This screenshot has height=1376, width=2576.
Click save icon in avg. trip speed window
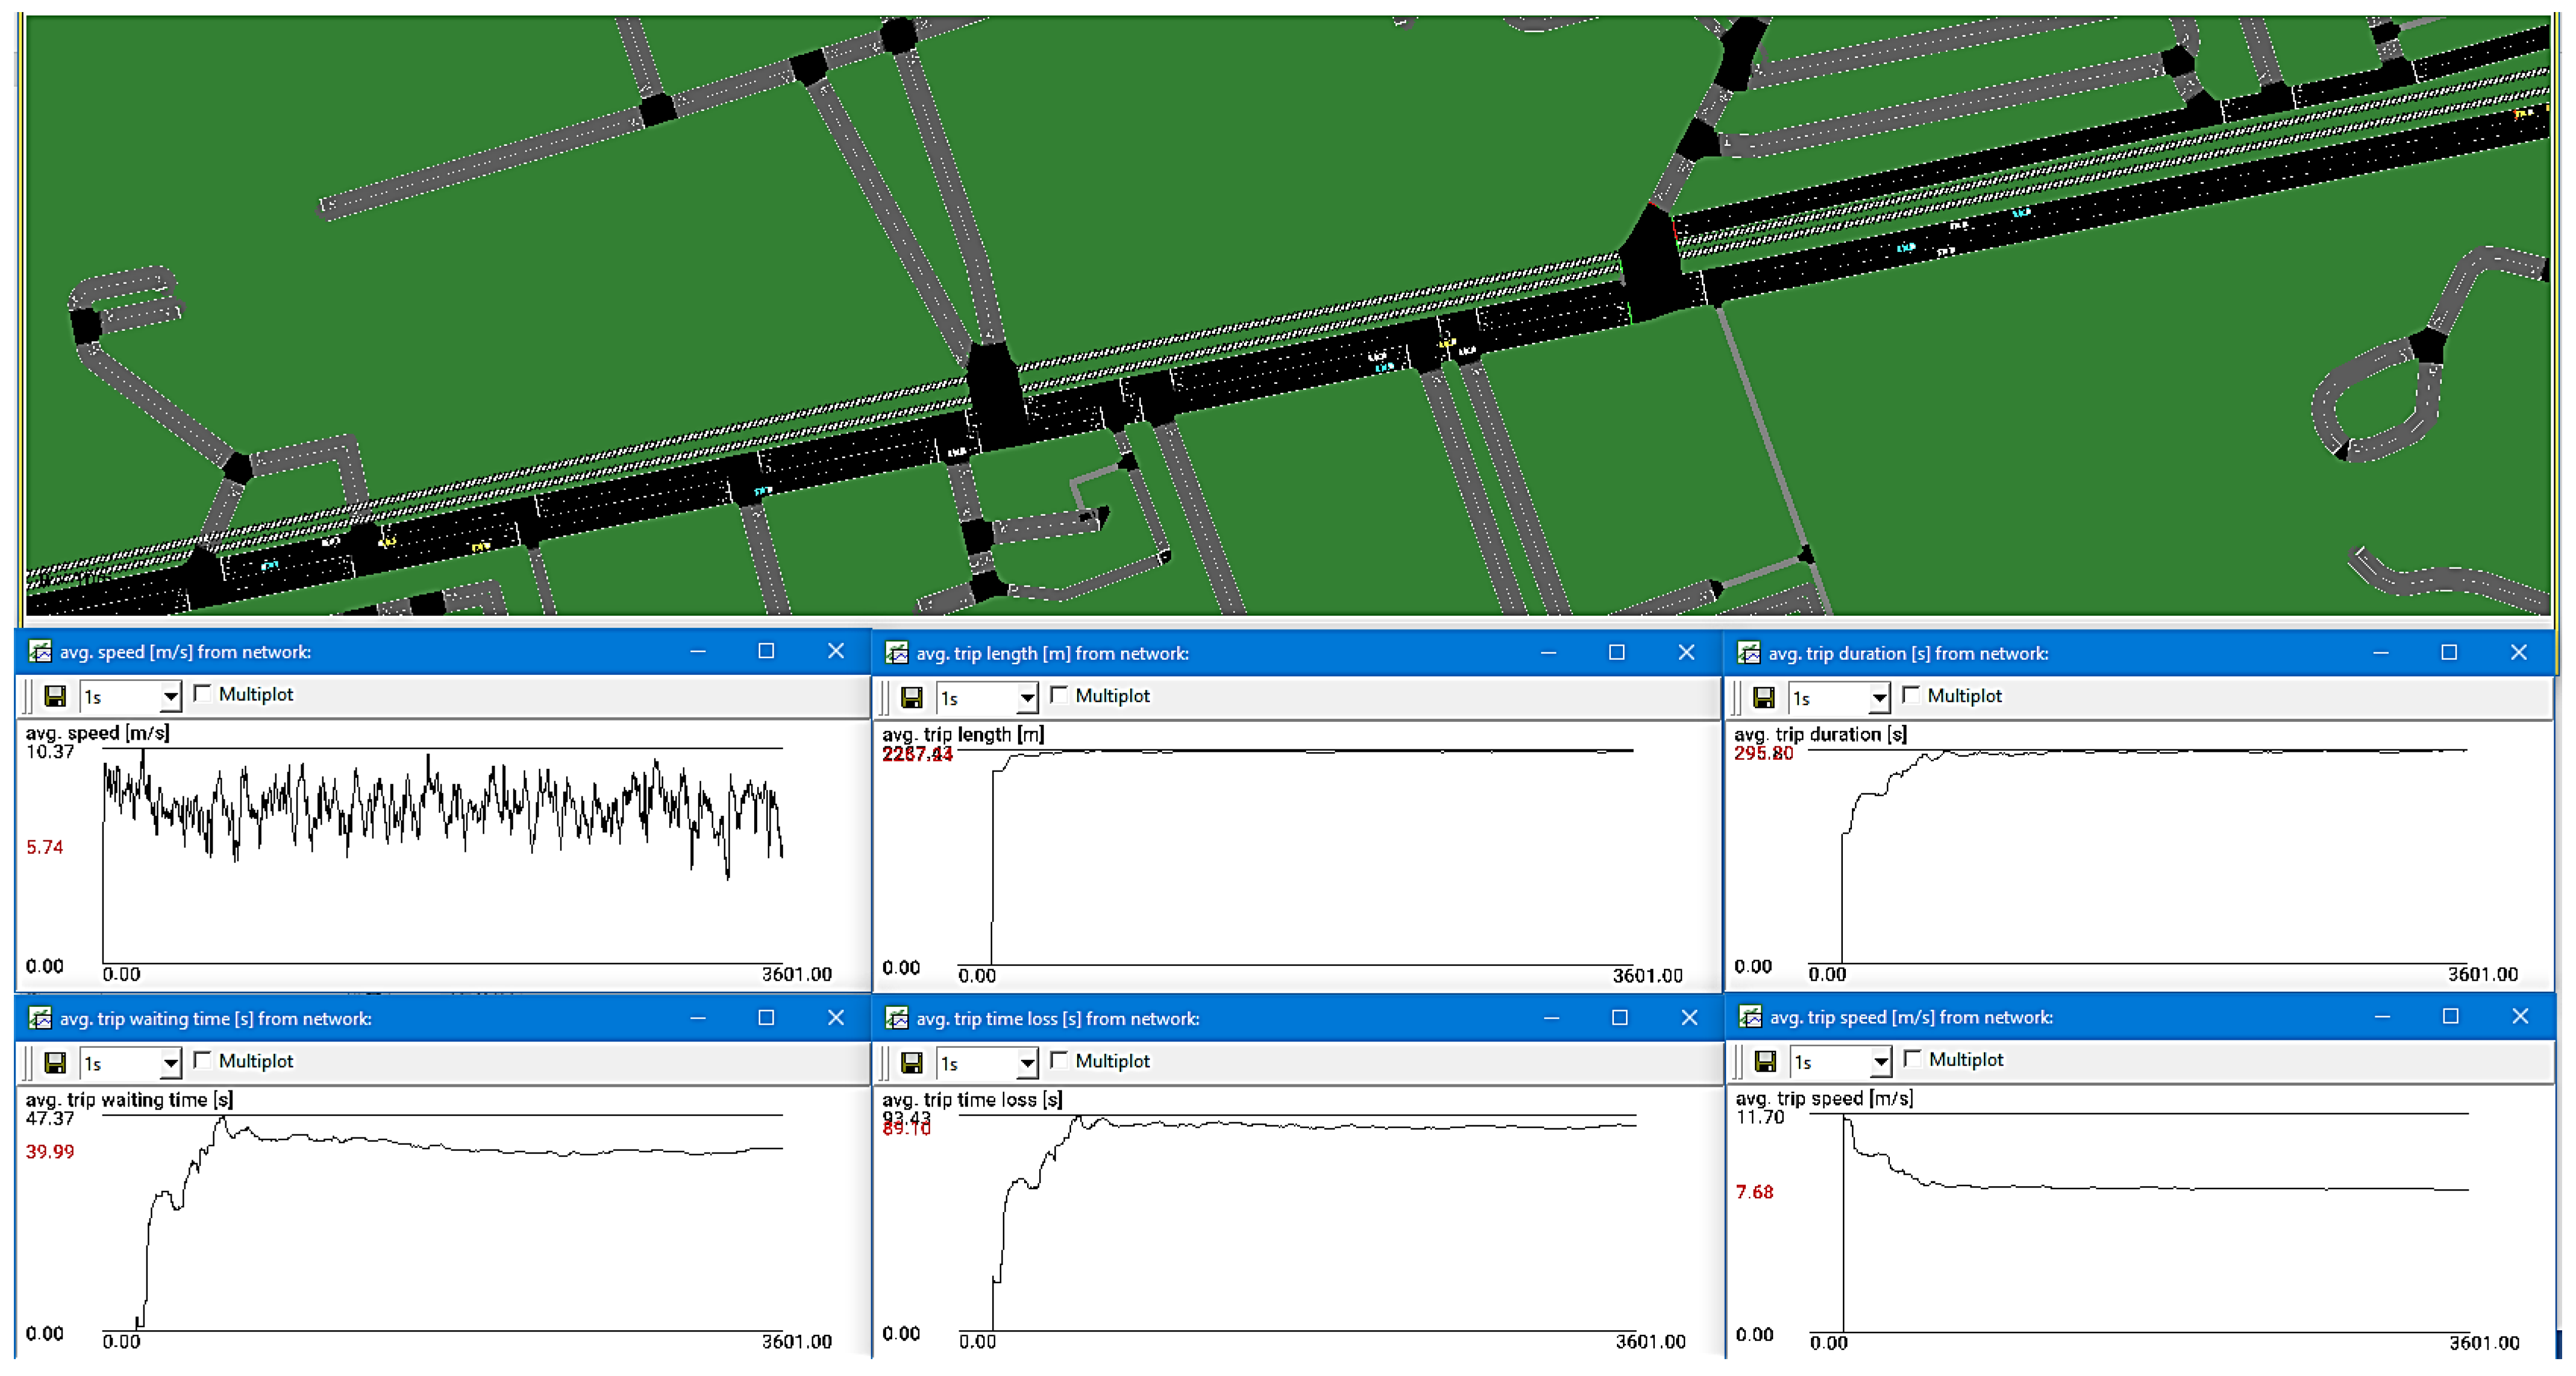click(x=1766, y=1061)
